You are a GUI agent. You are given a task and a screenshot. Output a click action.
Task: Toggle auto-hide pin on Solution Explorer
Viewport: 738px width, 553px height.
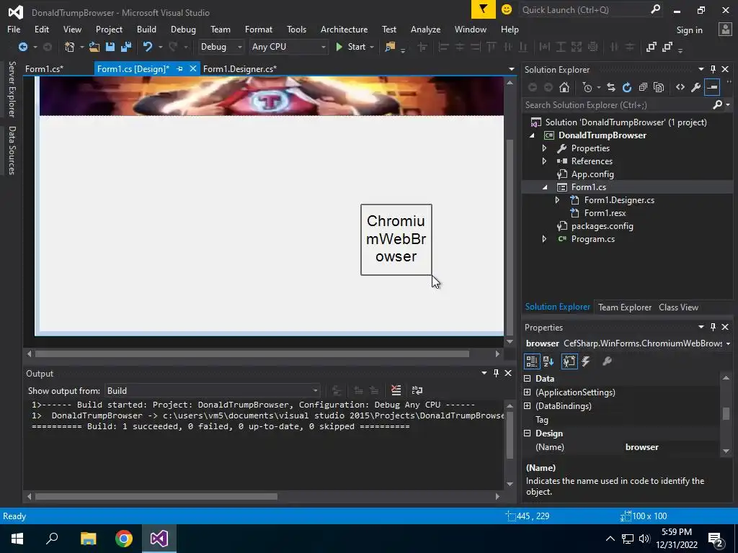(713, 69)
